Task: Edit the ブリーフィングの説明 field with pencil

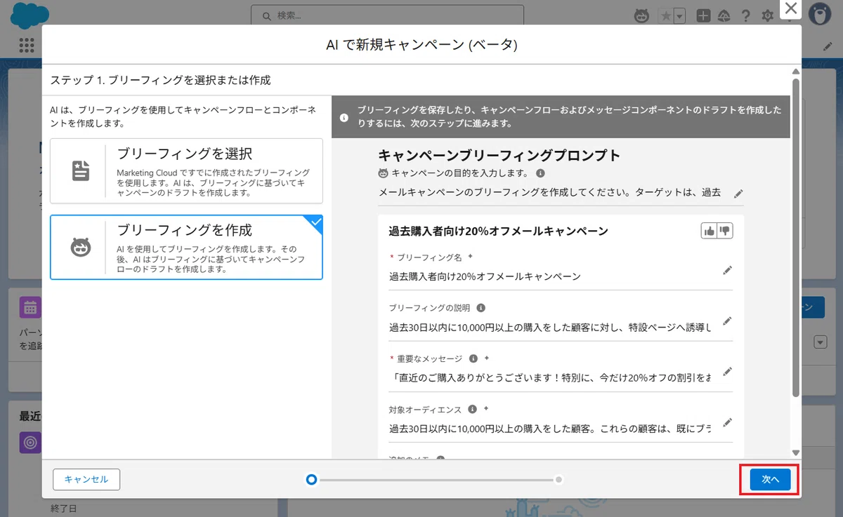Action: coord(727,321)
